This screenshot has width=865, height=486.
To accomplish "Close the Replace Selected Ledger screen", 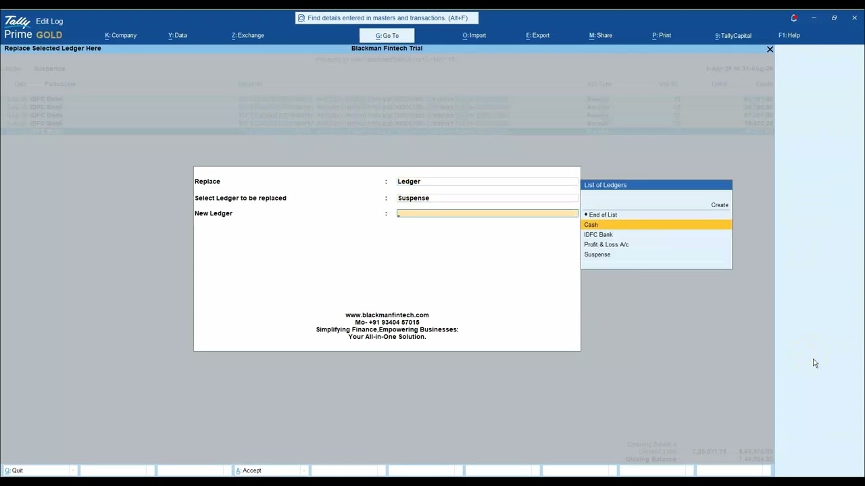I will 770,49.
